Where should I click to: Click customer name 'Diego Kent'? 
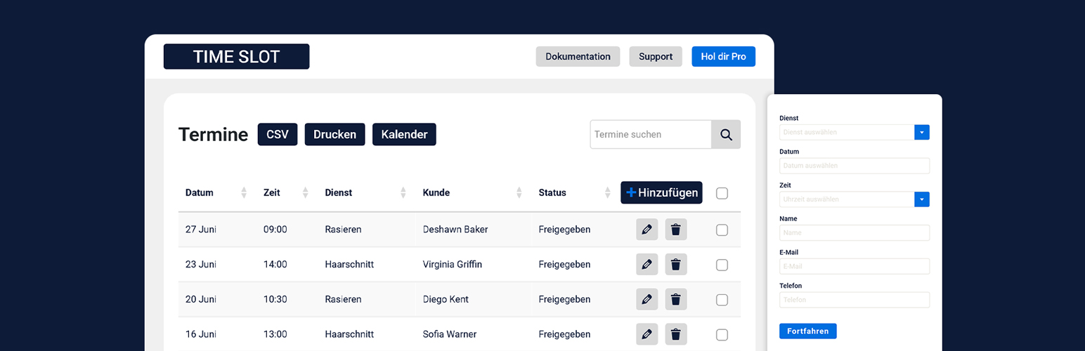446,299
